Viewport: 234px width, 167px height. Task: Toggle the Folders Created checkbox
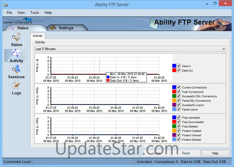[178, 131]
